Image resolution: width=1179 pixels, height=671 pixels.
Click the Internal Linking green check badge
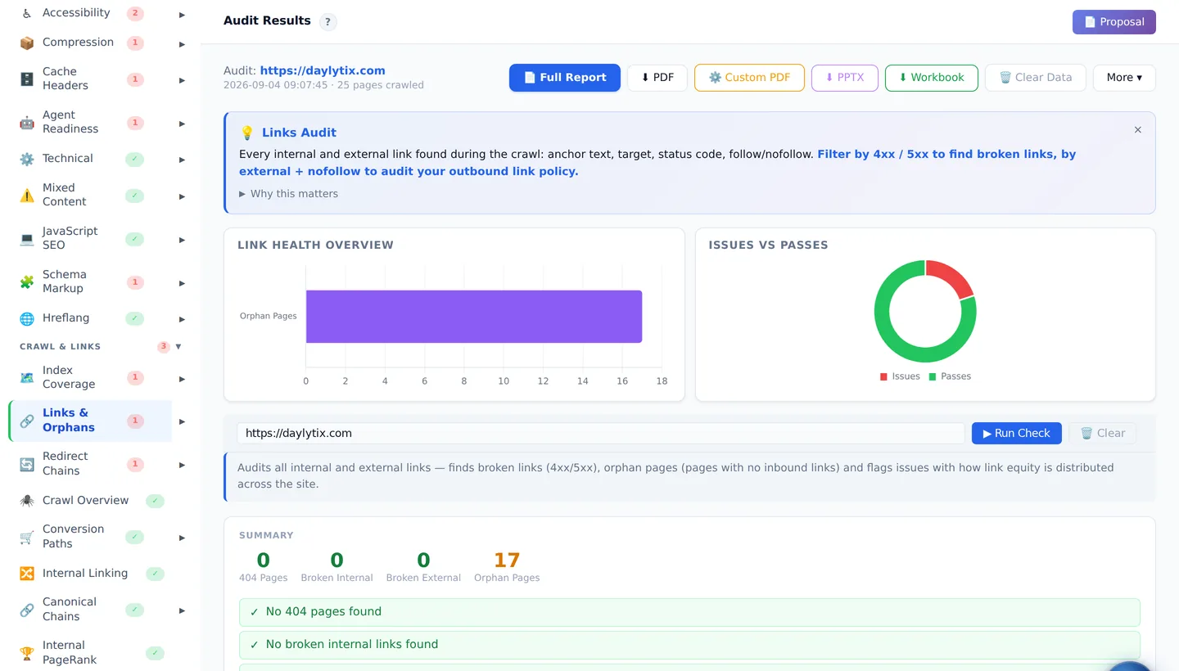[155, 574]
